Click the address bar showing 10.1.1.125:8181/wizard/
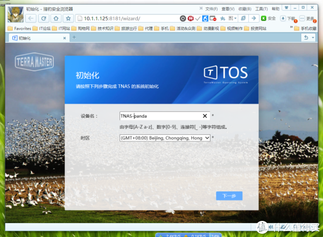Image resolution: width=323 pixels, height=237 pixels. tap(128, 18)
